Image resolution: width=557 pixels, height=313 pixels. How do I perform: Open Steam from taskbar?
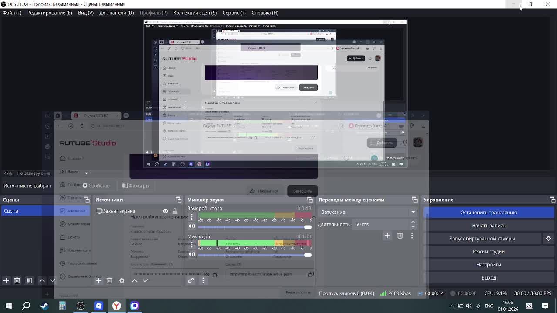tap(44, 306)
